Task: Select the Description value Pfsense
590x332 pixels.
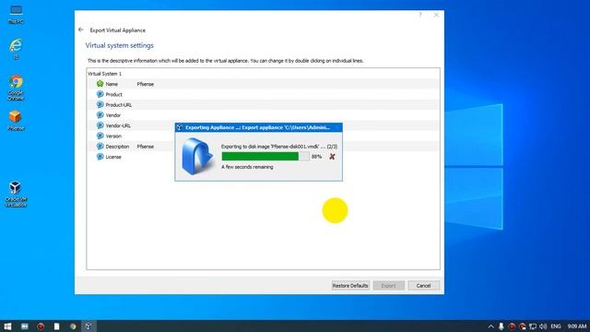Action: coord(146,146)
